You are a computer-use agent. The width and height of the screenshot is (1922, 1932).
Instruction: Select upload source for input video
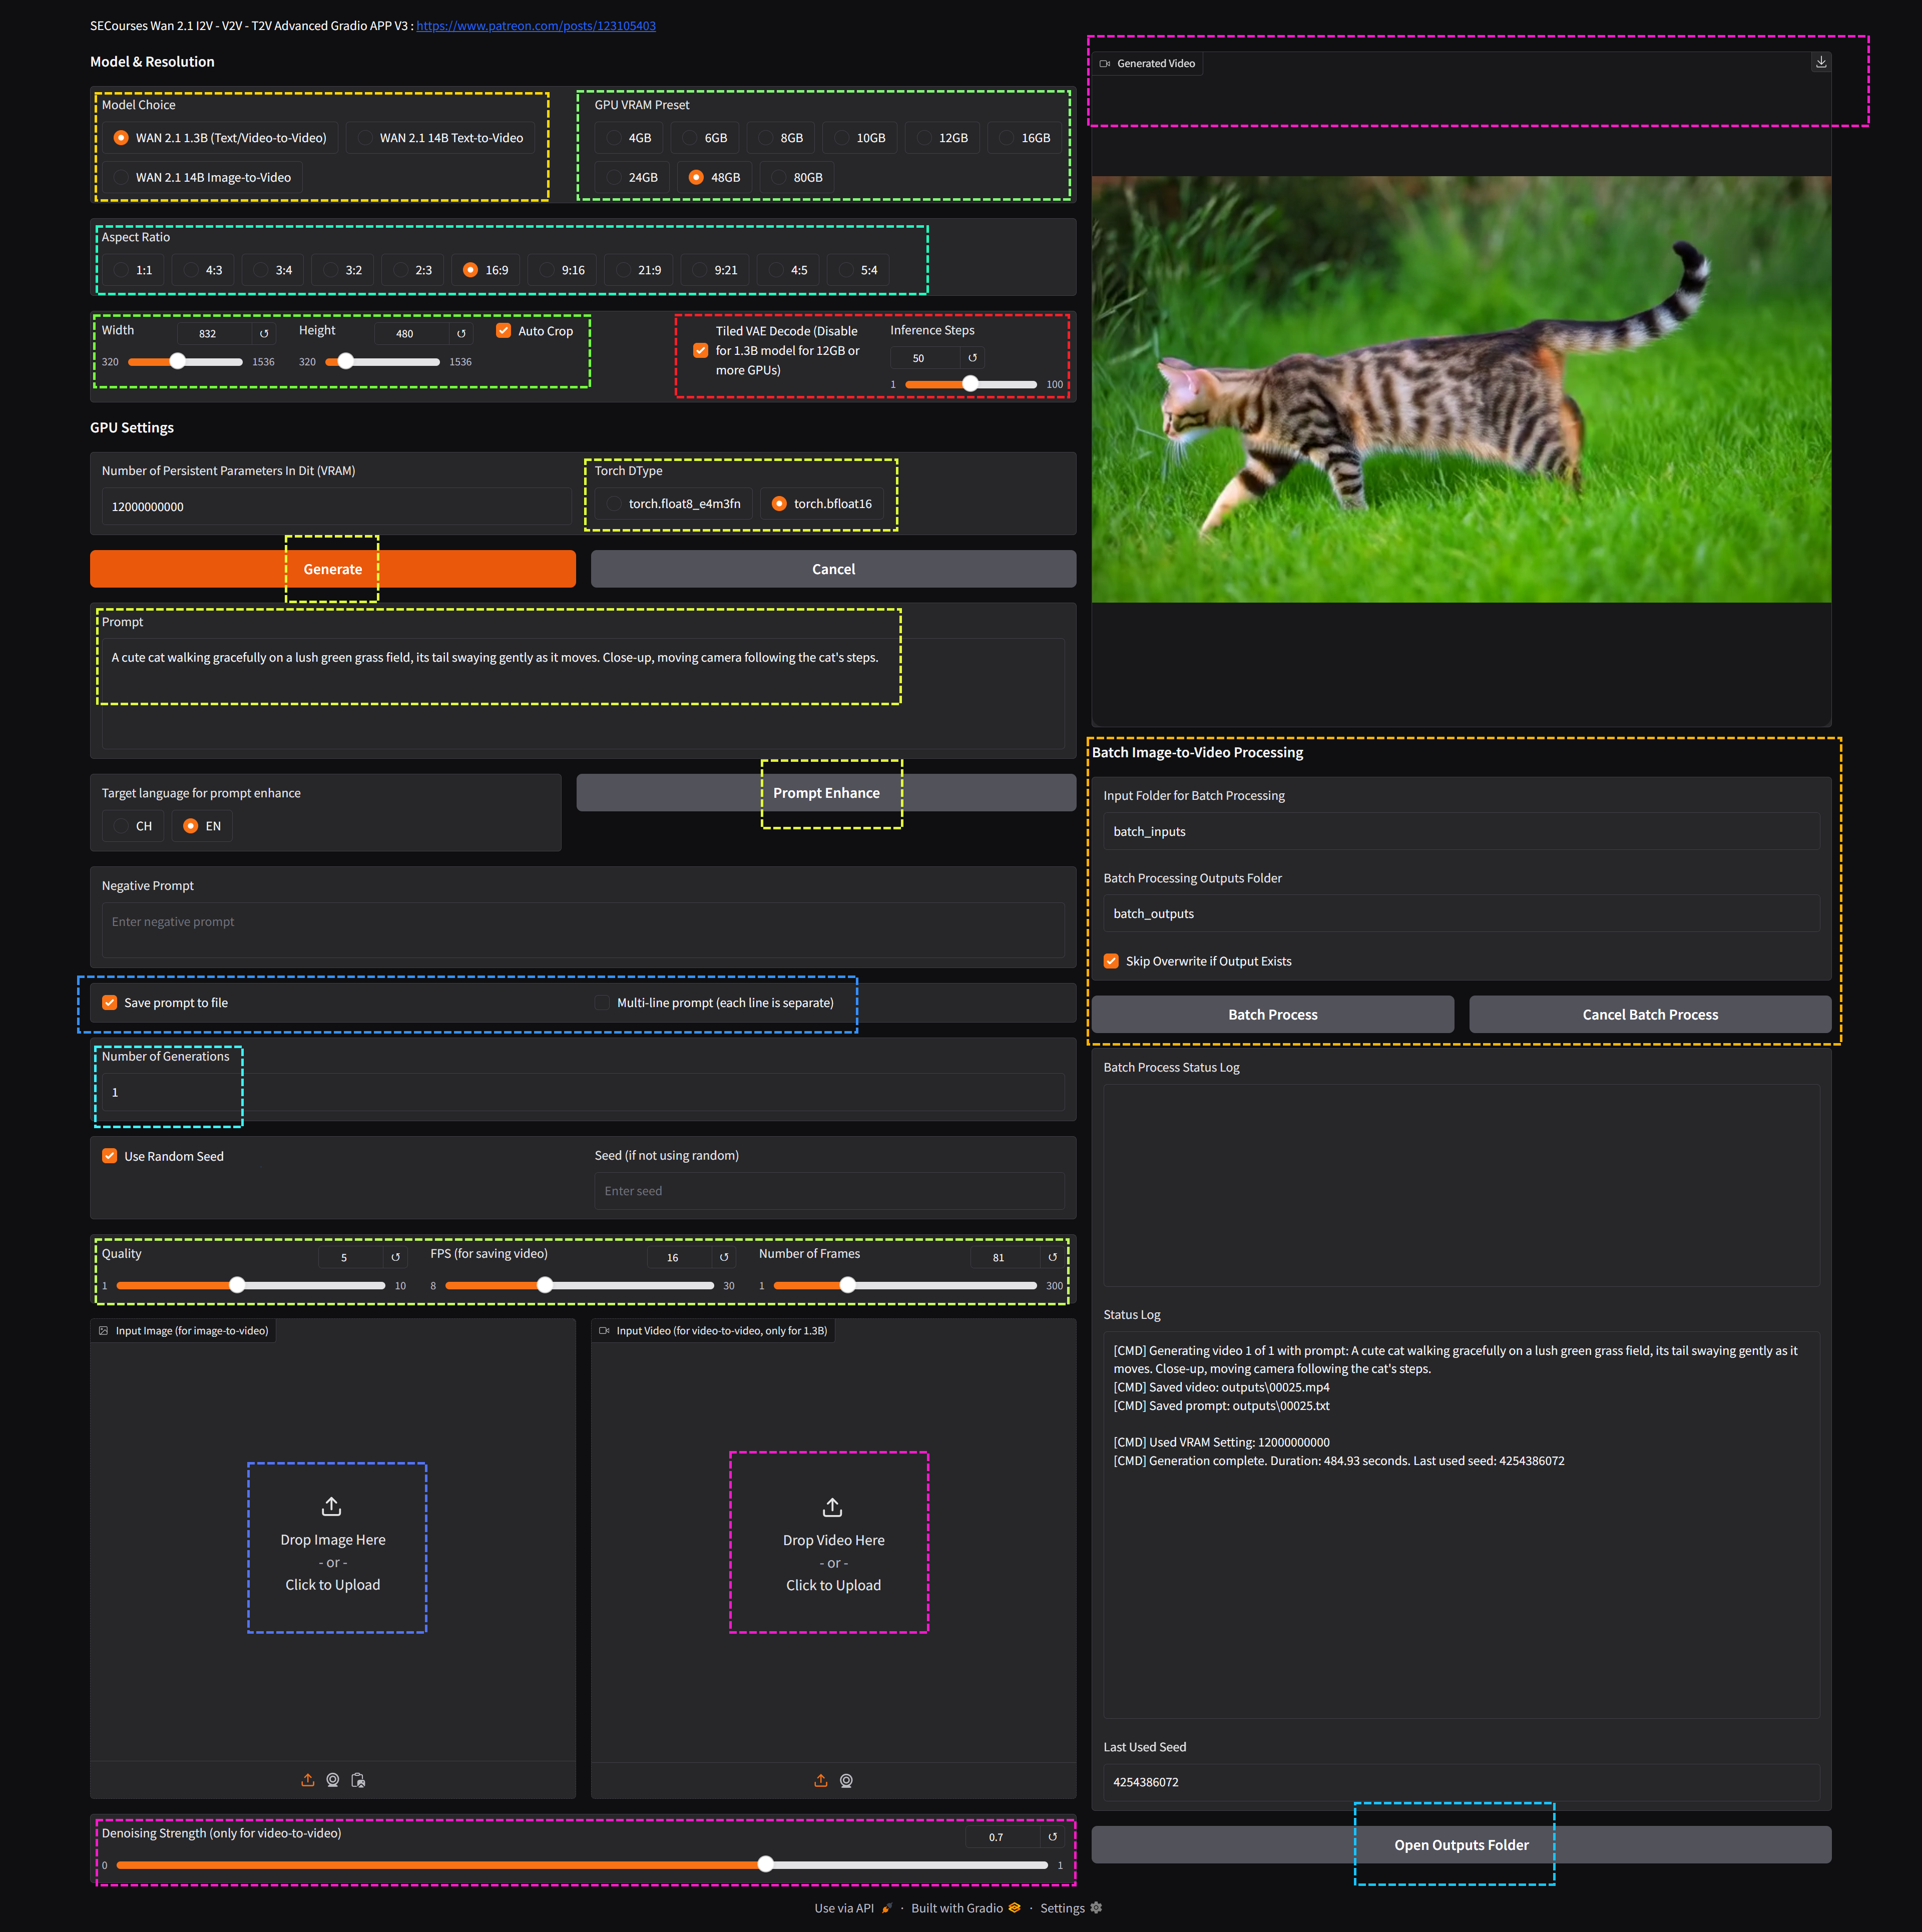point(821,1781)
